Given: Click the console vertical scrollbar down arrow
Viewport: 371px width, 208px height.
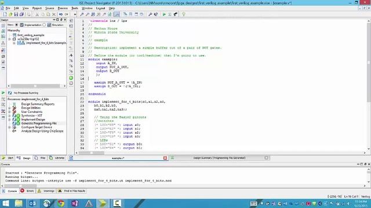Looking at the screenshot, I should click(x=369, y=181).
